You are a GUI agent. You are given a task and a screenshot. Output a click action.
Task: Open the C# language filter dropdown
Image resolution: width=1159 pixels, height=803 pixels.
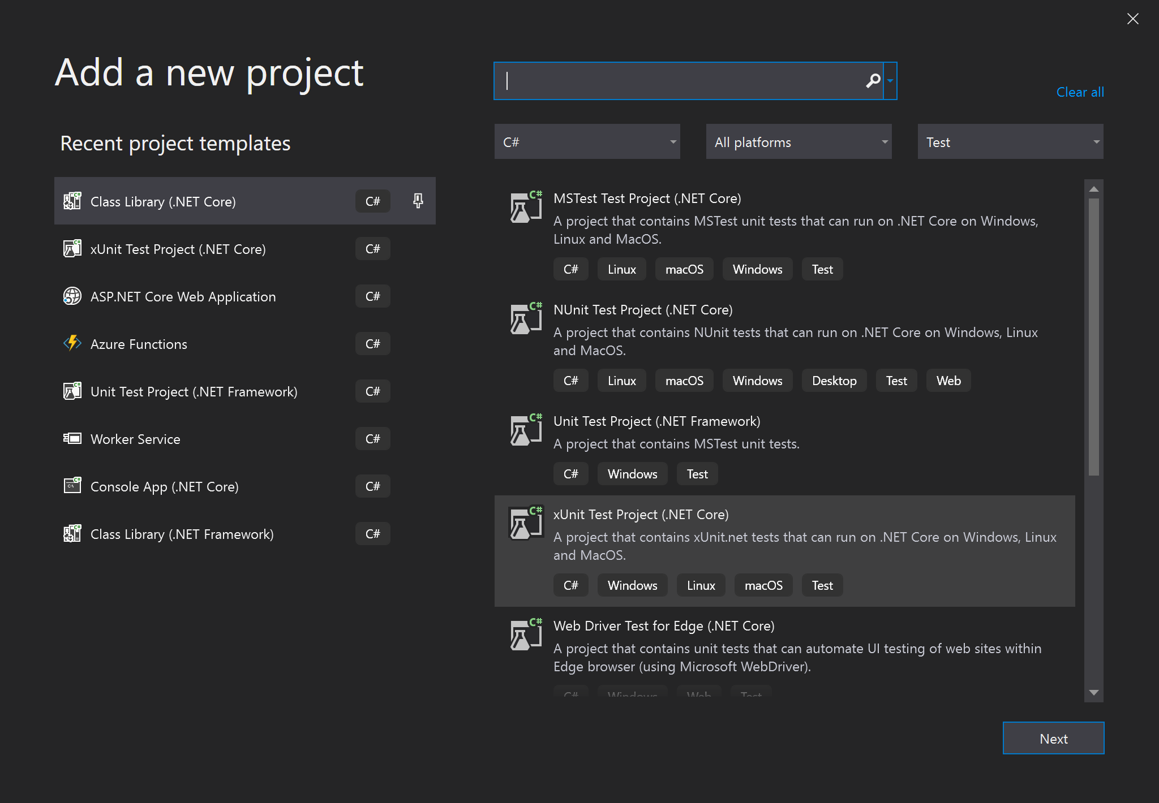tap(587, 142)
